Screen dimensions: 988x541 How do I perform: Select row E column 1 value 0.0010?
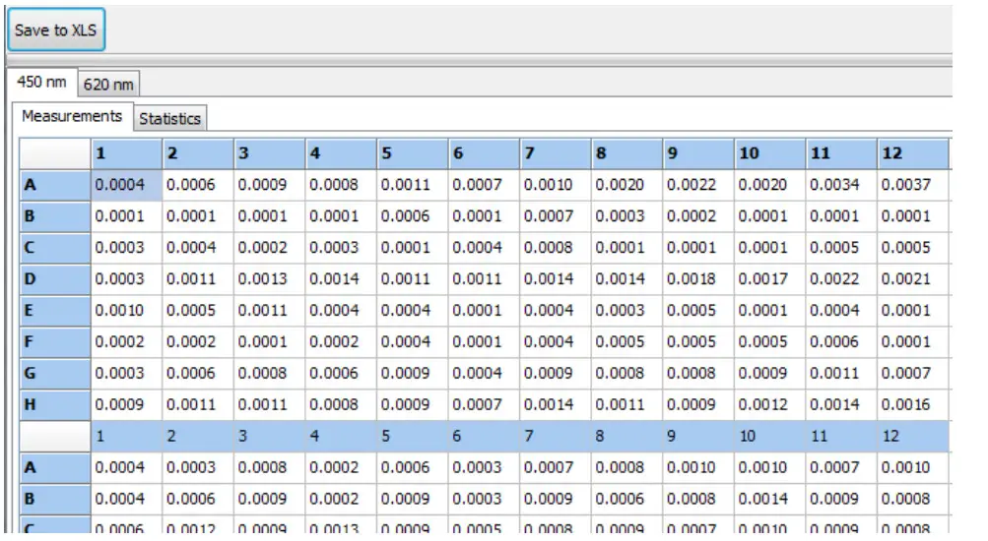tap(127, 311)
